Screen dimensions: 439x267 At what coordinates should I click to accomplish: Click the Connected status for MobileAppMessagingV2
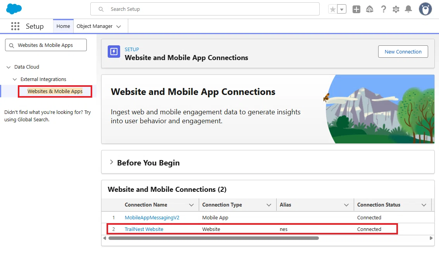[x=369, y=217]
